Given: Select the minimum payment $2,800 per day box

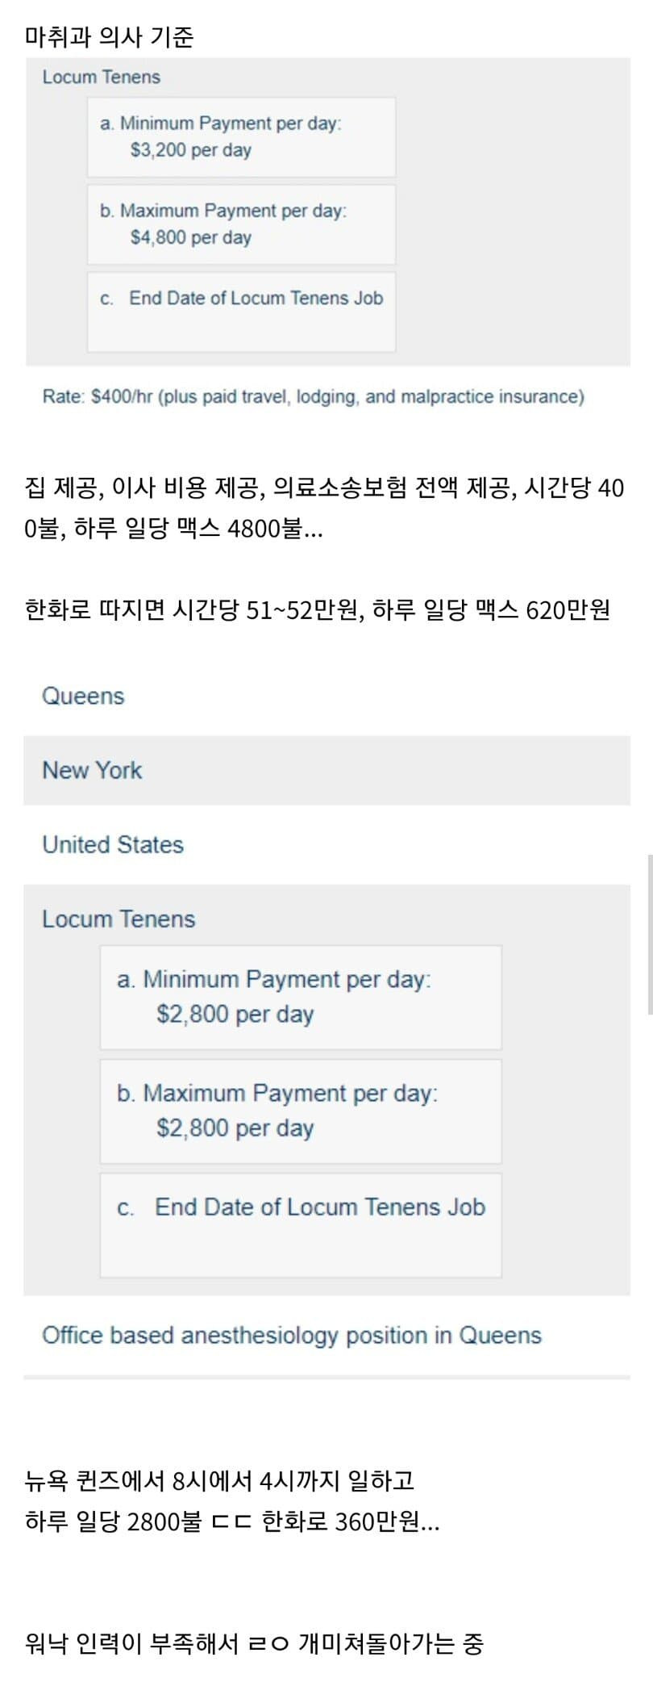Looking at the screenshot, I should click(x=300, y=997).
